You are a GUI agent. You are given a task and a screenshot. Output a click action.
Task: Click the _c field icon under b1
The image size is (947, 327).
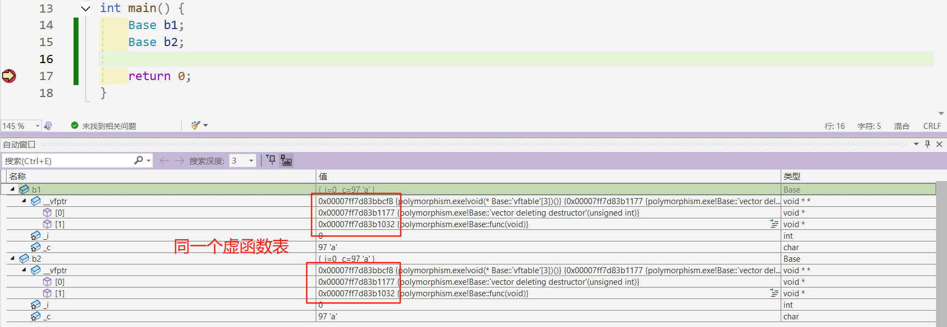(36, 247)
